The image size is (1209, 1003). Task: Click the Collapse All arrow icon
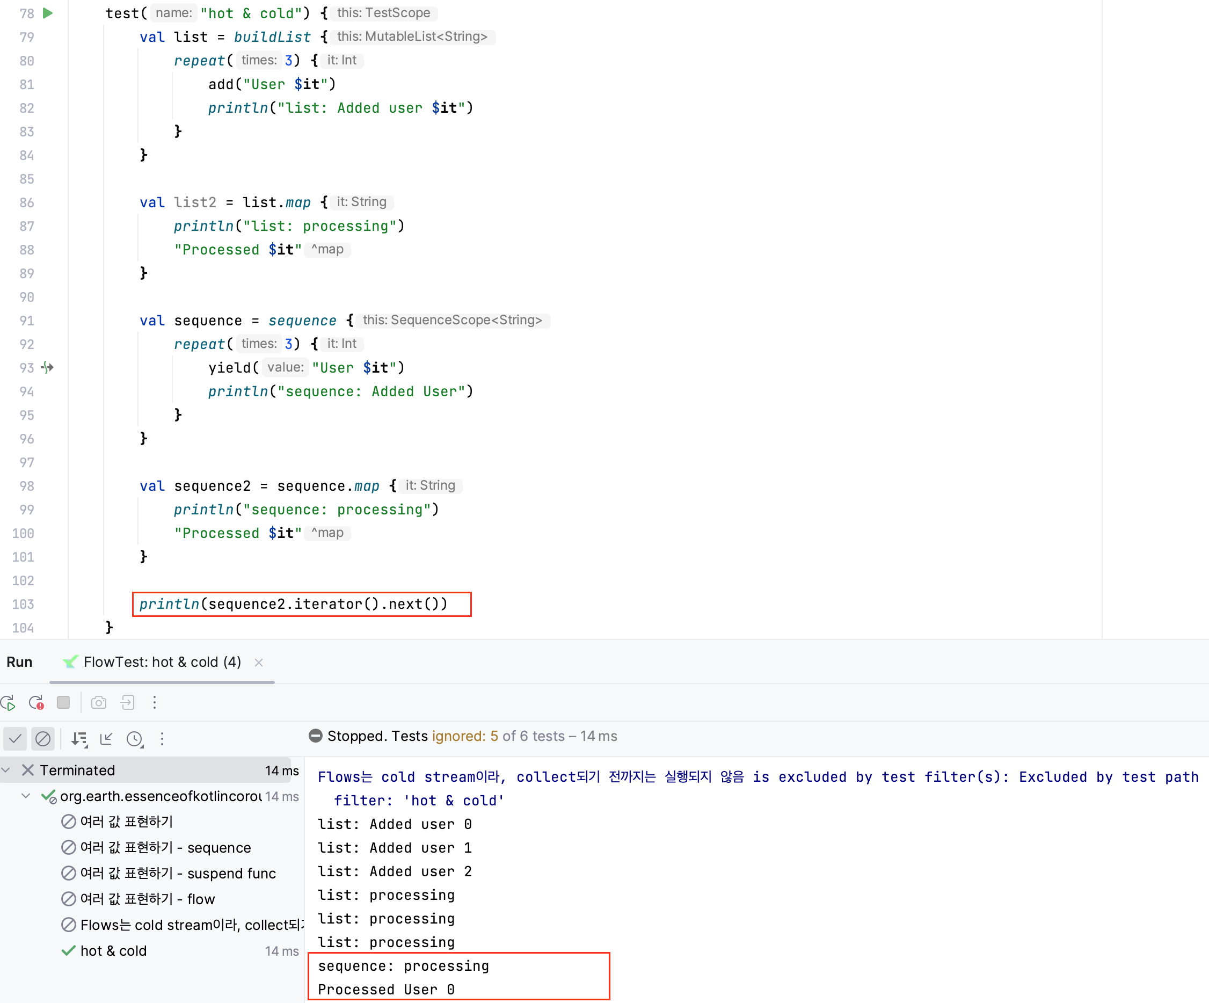[106, 739]
